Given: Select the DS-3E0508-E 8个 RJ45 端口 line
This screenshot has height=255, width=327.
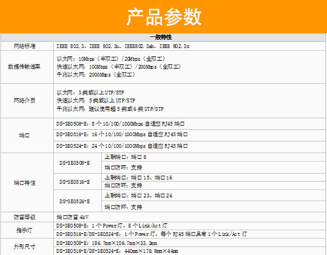Looking at the screenshot, I should pyautogui.click(x=120, y=124).
